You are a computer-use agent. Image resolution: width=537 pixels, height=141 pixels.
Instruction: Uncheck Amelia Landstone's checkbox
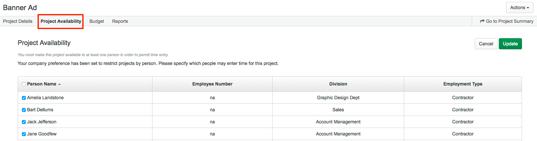pos(24,98)
